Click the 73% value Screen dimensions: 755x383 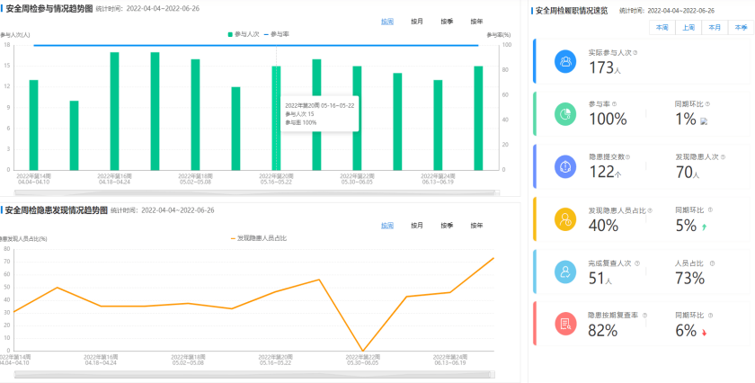pyautogui.click(x=690, y=278)
